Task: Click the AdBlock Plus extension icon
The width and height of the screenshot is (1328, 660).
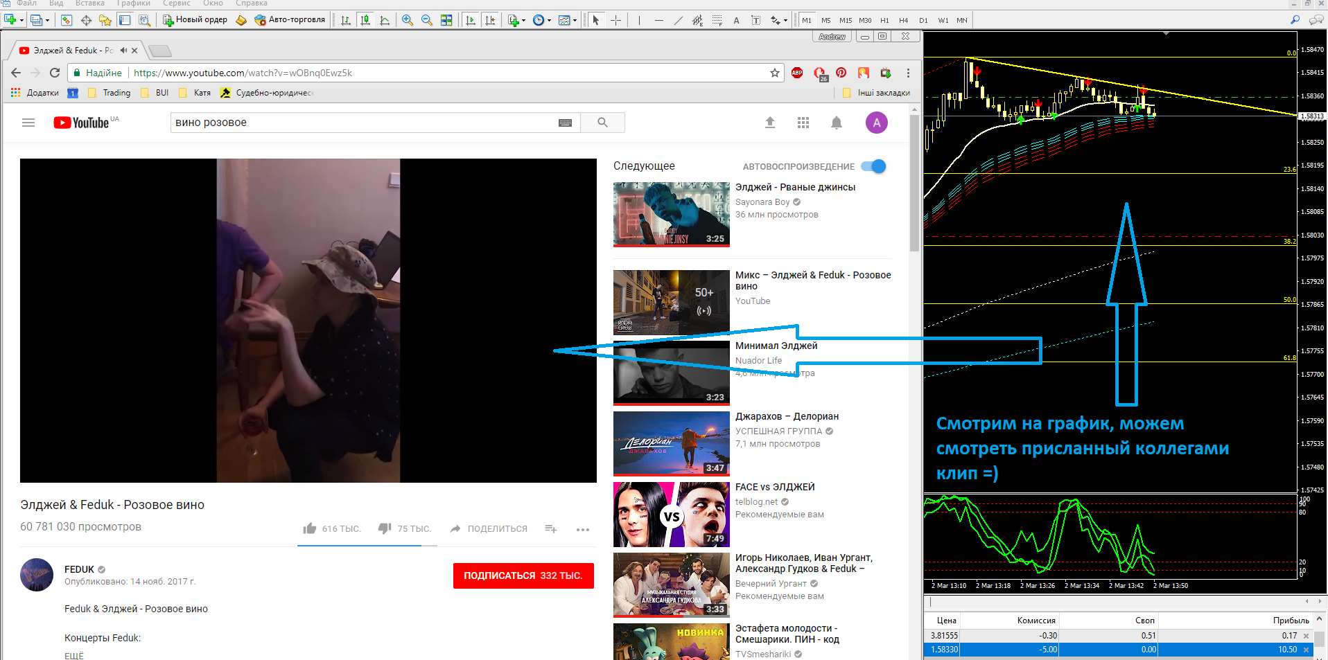Action: (797, 73)
